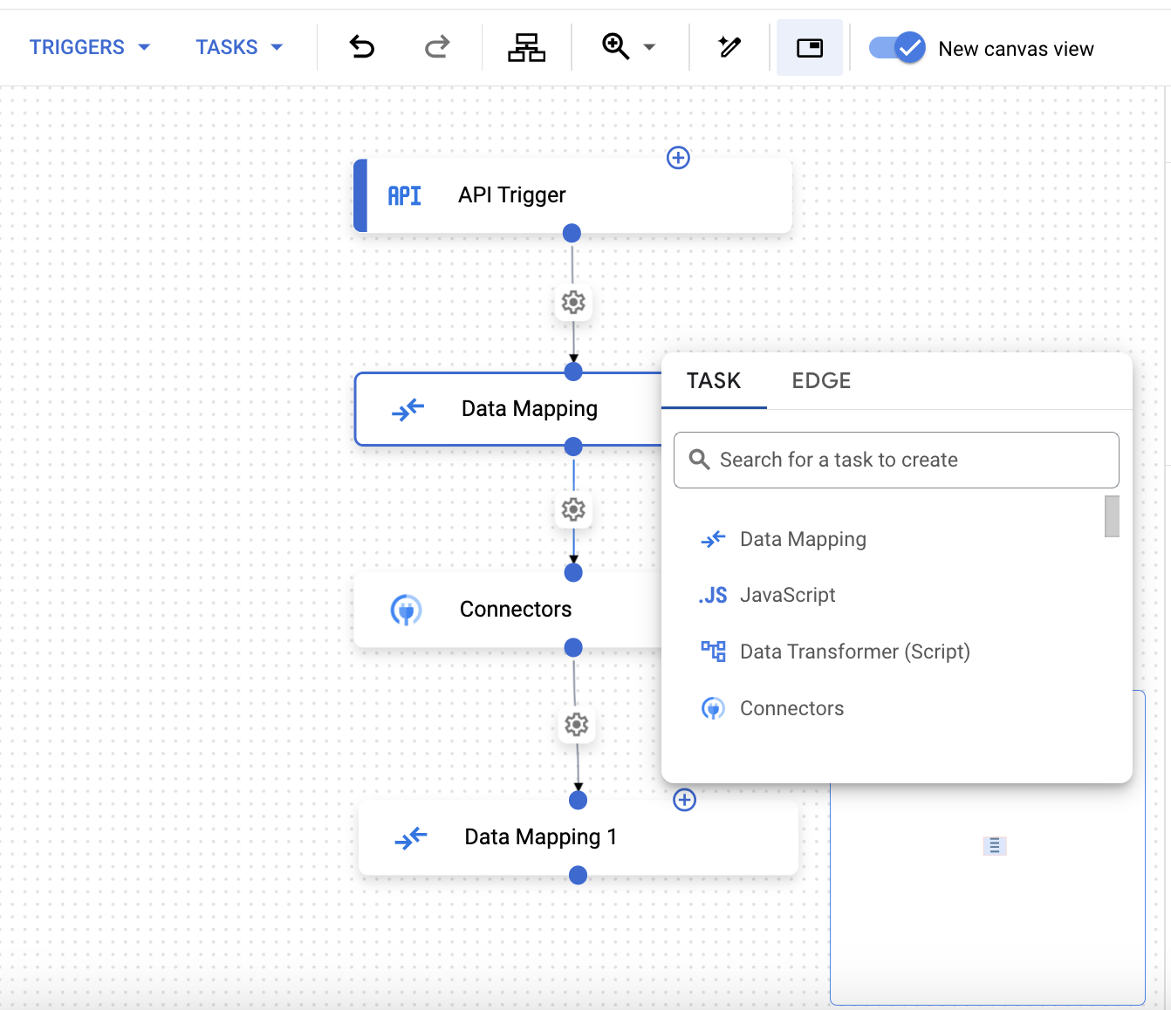Select the Data Mapping node

[x=509, y=409]
